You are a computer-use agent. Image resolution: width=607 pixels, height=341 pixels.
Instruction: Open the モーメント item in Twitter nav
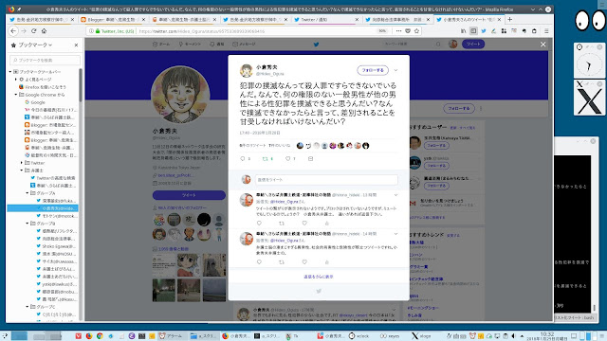[x=190, y=45]
